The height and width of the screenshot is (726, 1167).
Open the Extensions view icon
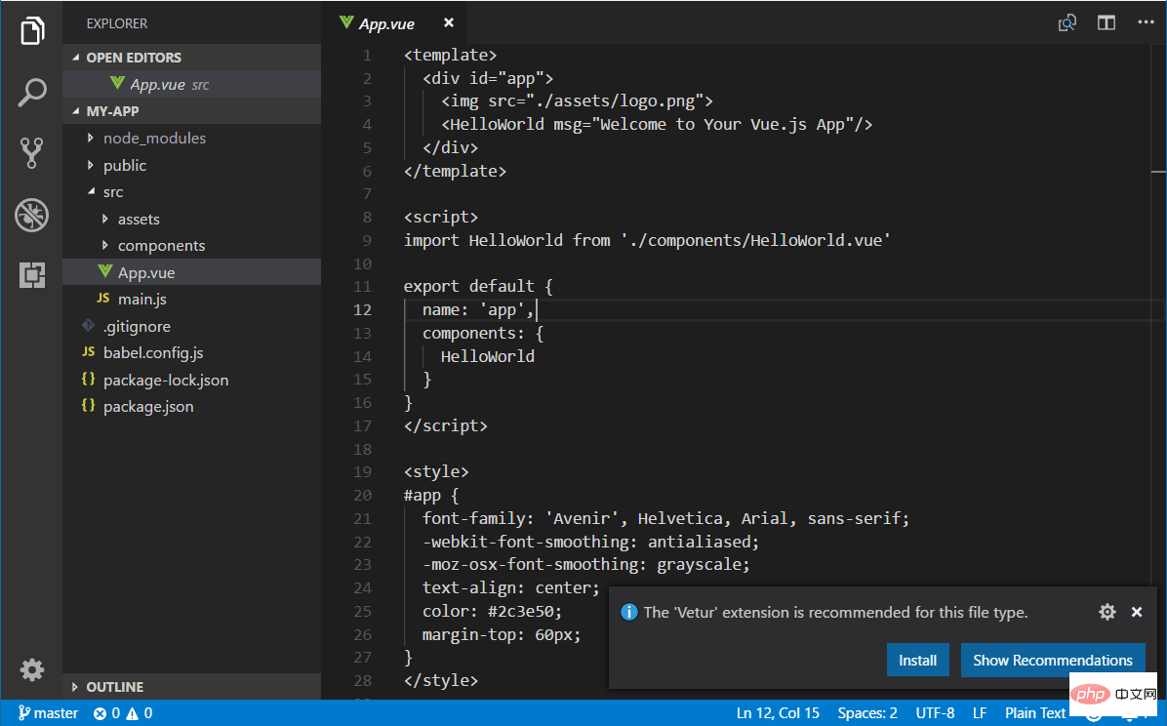32,275
